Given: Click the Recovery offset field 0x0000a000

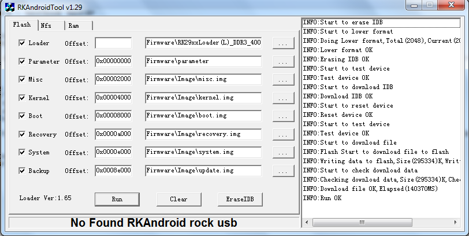Looking at the screenshot, I should click(113, 134).
